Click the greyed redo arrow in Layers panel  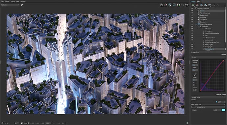(x=217, y=5)
